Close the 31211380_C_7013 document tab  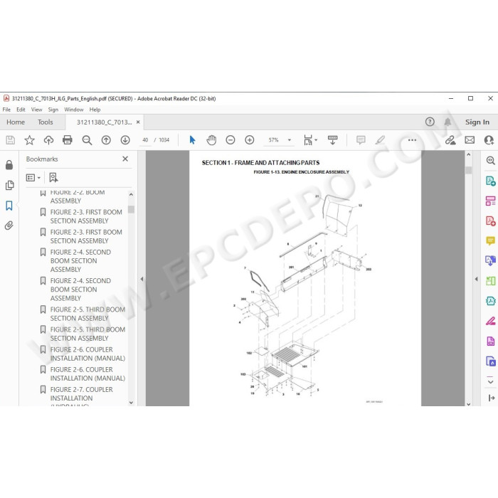[138, 122]
